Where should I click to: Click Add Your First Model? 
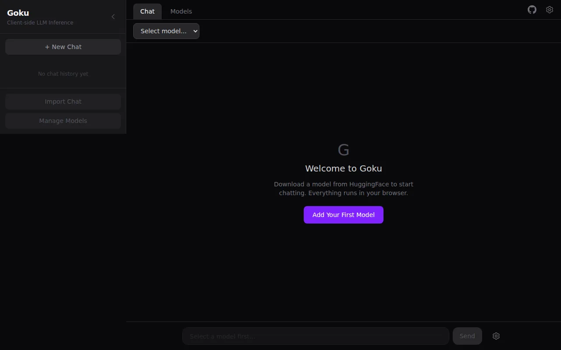[x=344, y=215]
